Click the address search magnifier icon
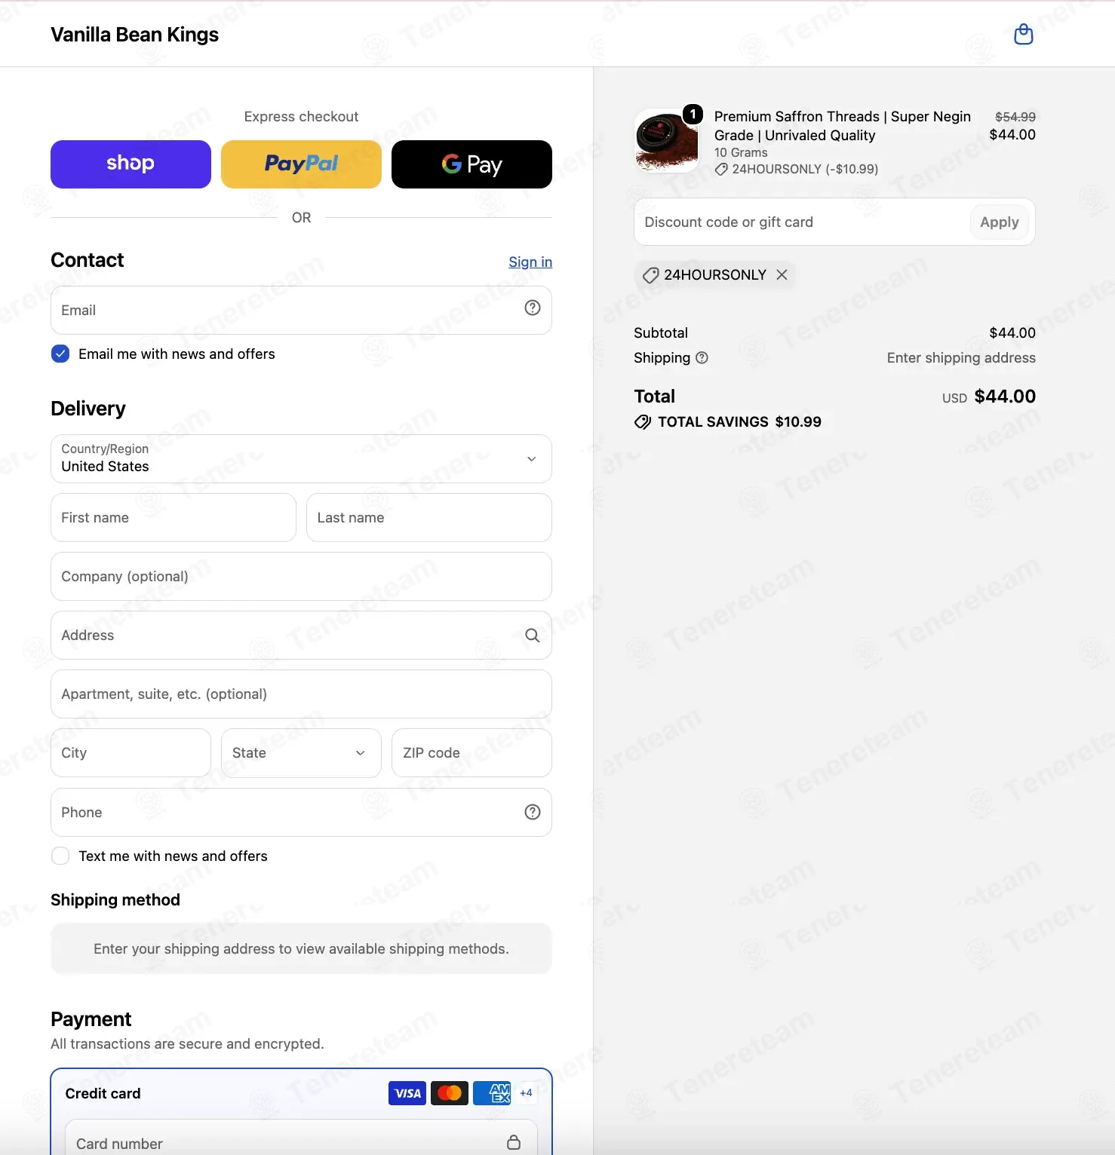The height and width of the screenshot is (1155, 1115). coord(533,636)
